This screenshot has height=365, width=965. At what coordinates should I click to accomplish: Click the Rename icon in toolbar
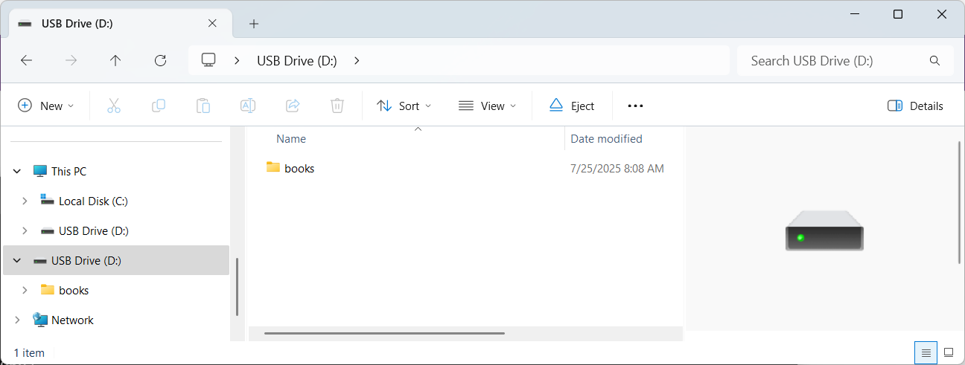point(248,106)
